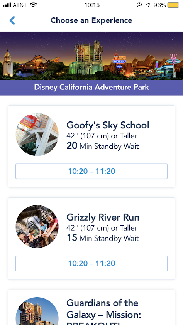Tap the Wi-Fi status icon
183x325 pixels.
(x=33, y=5)
